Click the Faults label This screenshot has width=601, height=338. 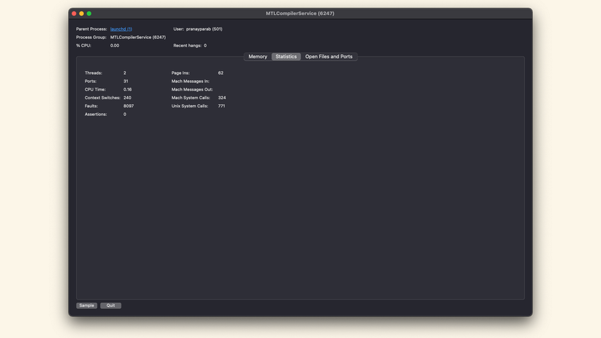[91, 106]
